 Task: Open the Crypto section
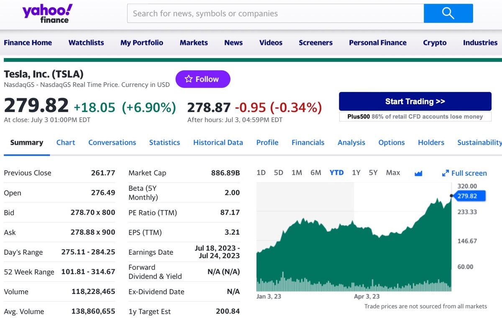(x=435, y=42)
